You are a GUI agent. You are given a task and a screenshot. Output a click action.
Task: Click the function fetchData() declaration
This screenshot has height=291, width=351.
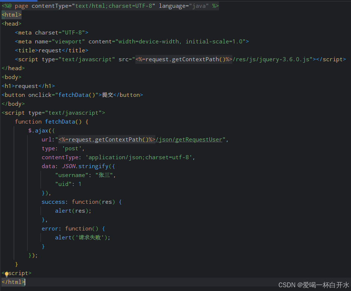(x=51, y=122)
